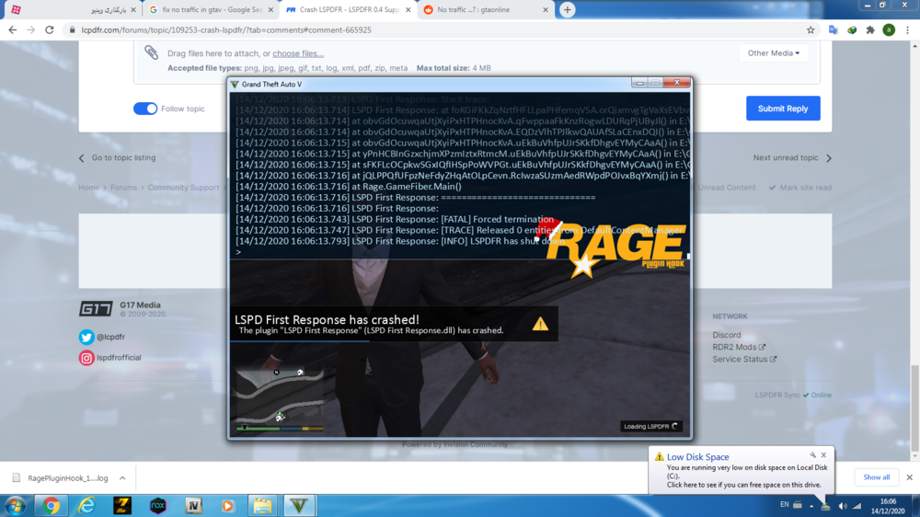Select the Crash LSPDFR tab
The image size is (920, 517).
350,10
